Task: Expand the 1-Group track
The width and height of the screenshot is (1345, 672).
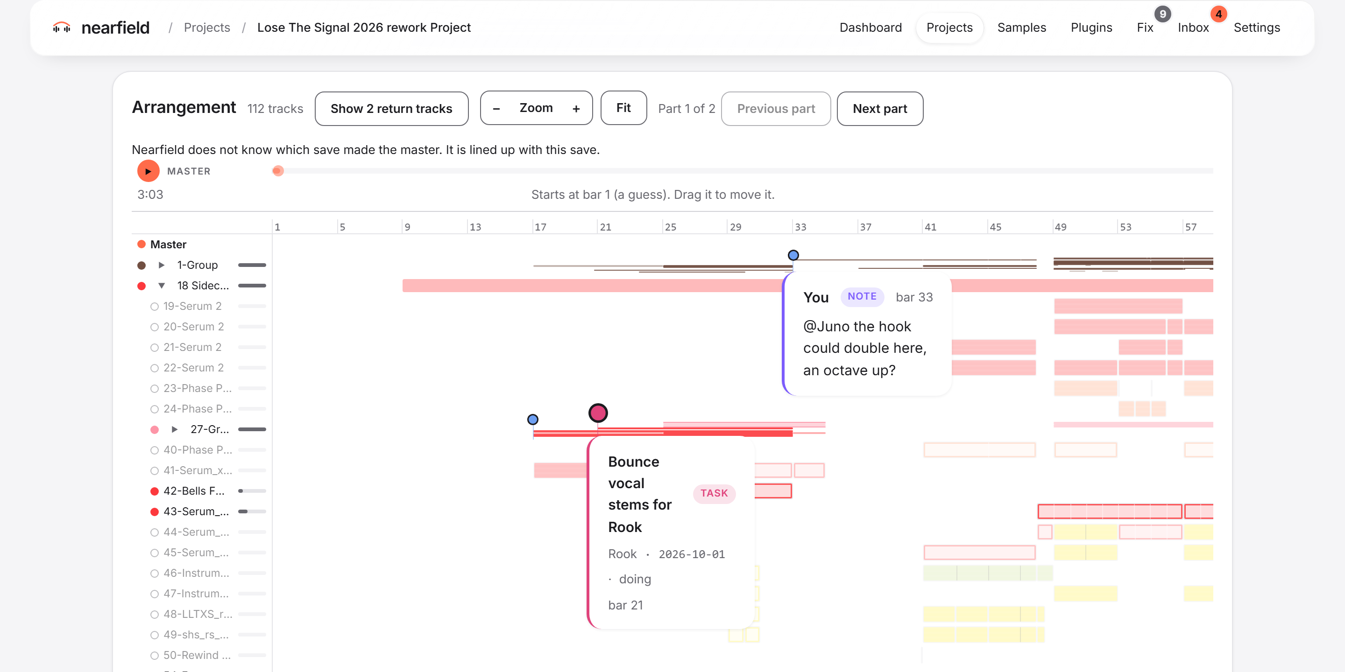Action: coord(161,265)
